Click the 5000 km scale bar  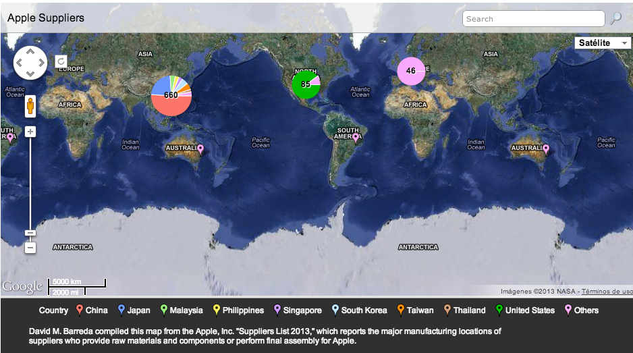coord(77,282)
